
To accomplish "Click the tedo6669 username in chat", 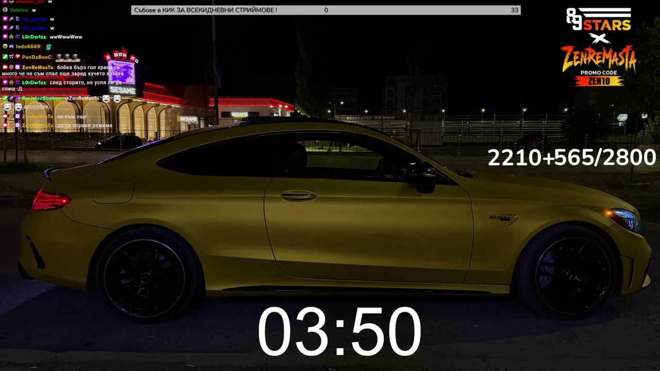I will 29,46.
